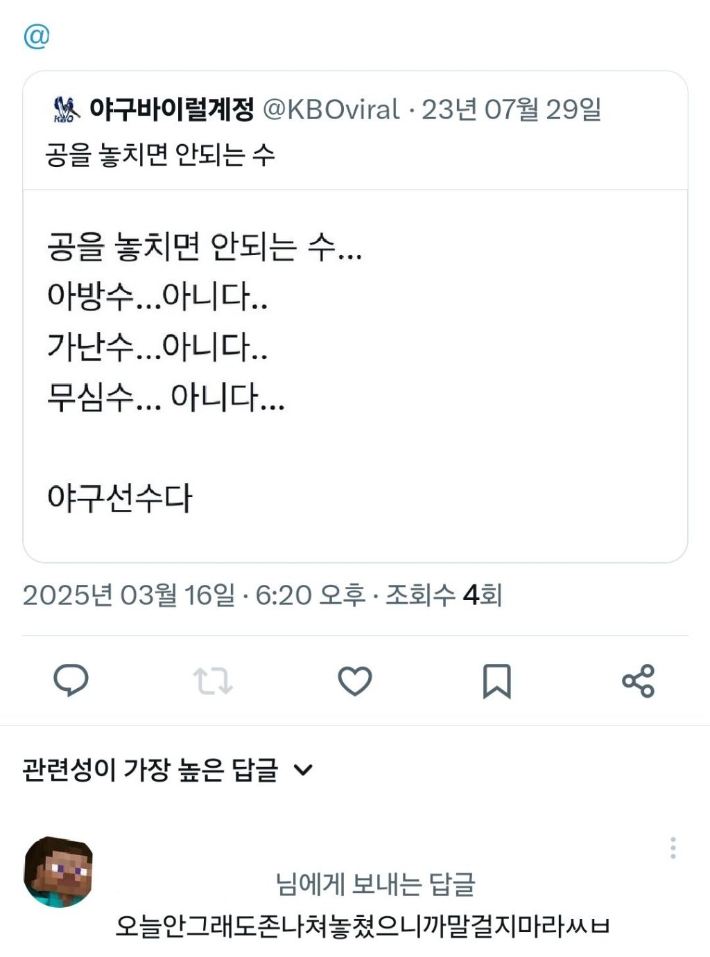Tap the retweet arrows icon

click(213, 681)
